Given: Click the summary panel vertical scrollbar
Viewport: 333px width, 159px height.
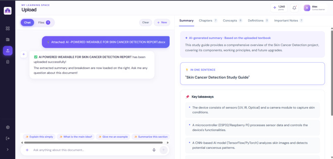Looking at the screenshot, I should [x=332, y=73].
